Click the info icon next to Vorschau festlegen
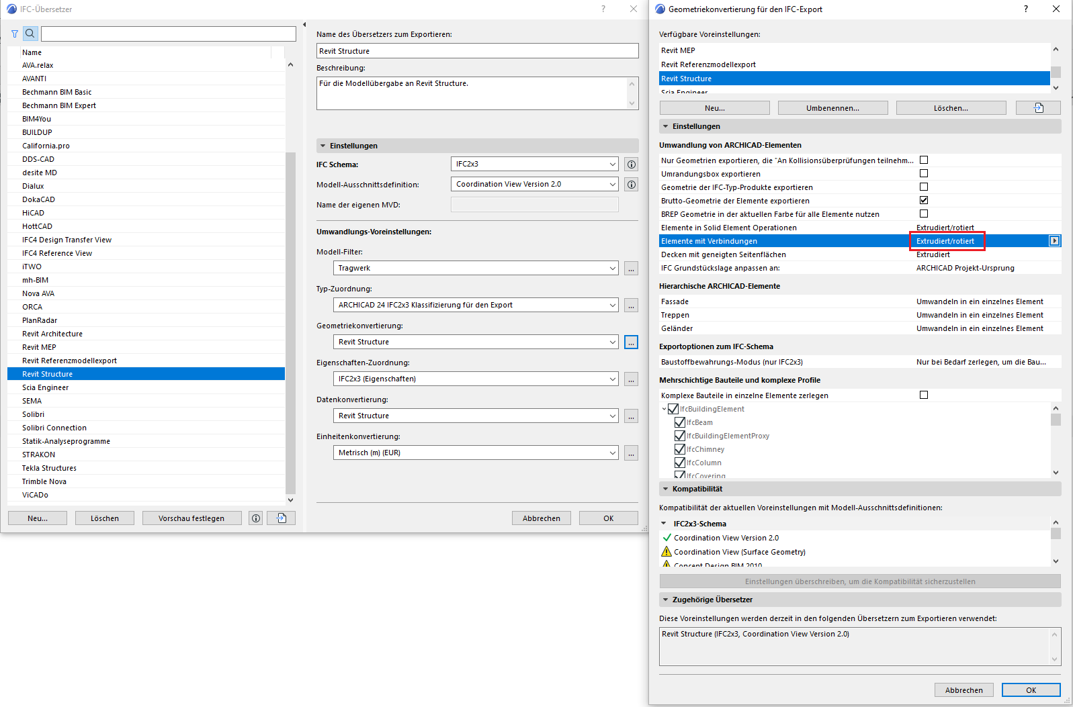The image size is (1073, 707). (255, 518)
